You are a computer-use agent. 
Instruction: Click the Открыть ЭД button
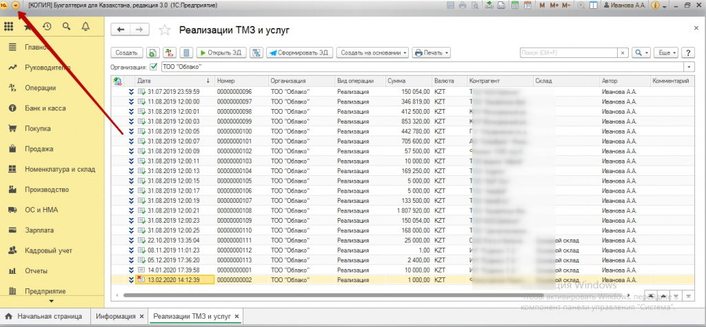[x=221, y=52]
